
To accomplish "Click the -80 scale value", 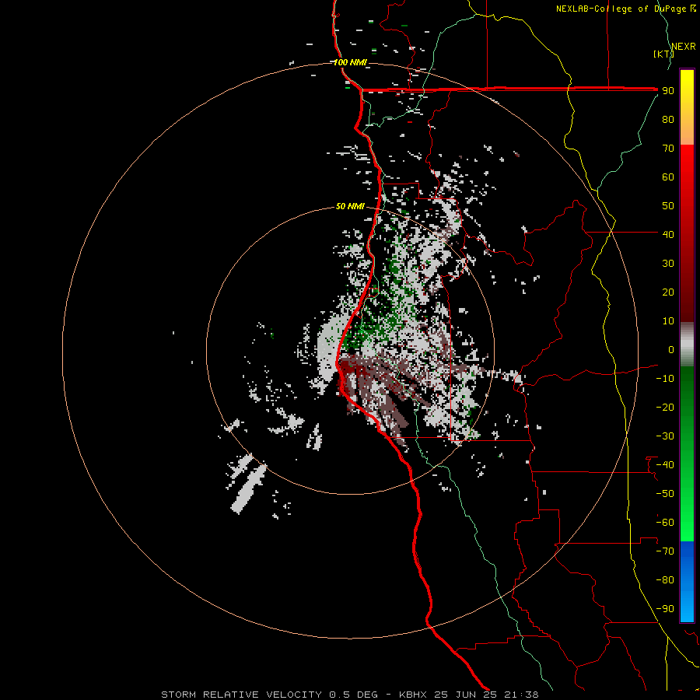I will pos(665,580).
